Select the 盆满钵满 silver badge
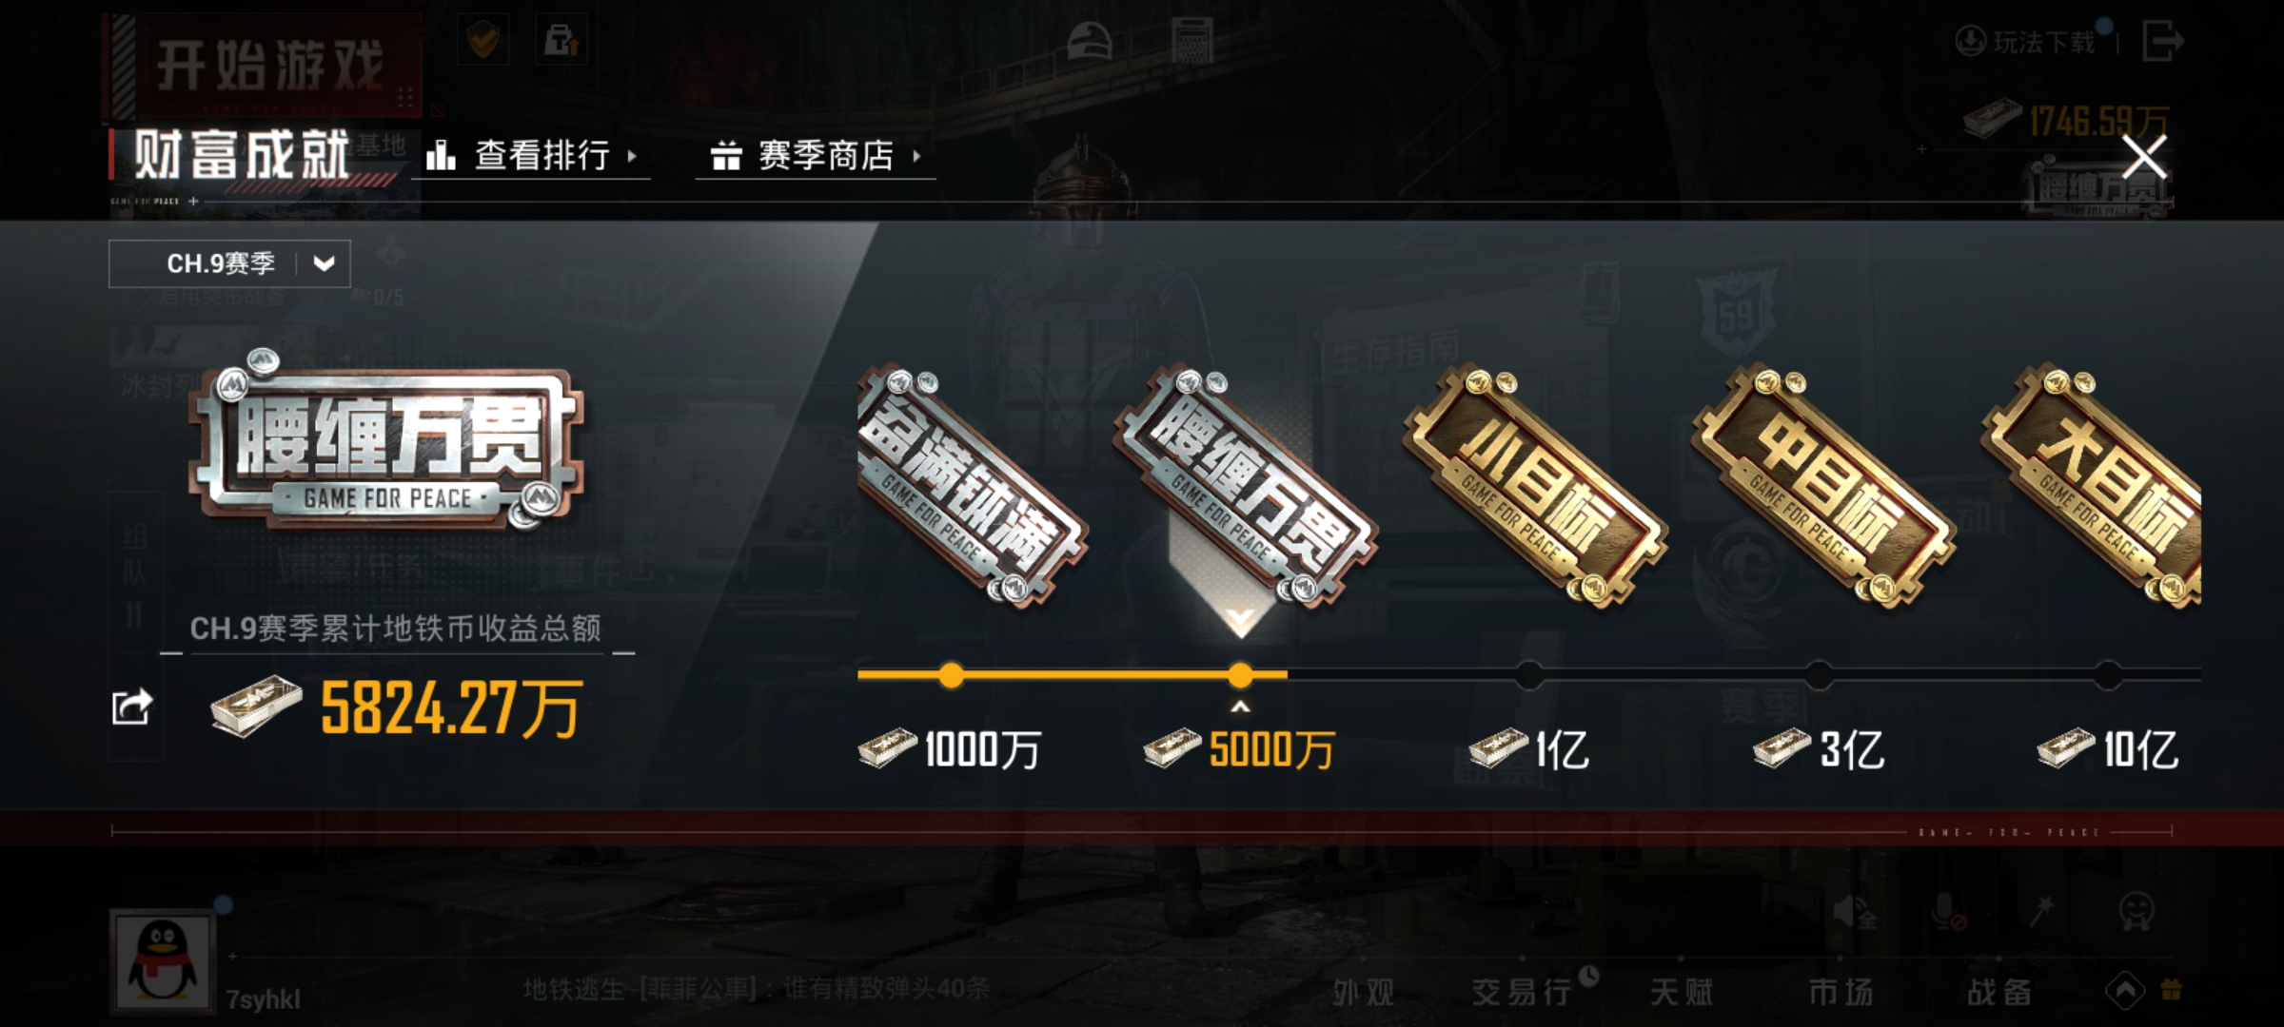Viewport: 2284px width, 1027px height. click(973, 485)
